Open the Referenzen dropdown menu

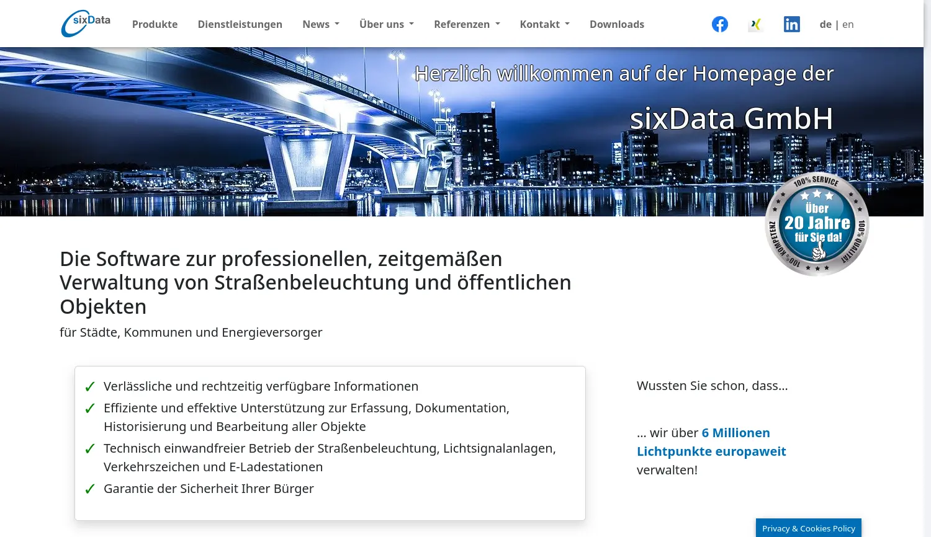coord(466,24)
